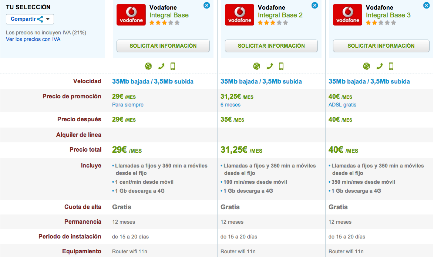Screen dimensions: 434x257
Task: Click the 'Para siempre' promotion text
Action: pos(128,105)
